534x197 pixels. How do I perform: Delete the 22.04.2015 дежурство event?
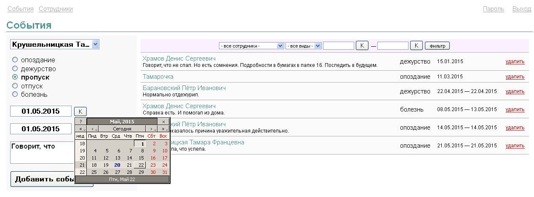[x=515, y=91]
